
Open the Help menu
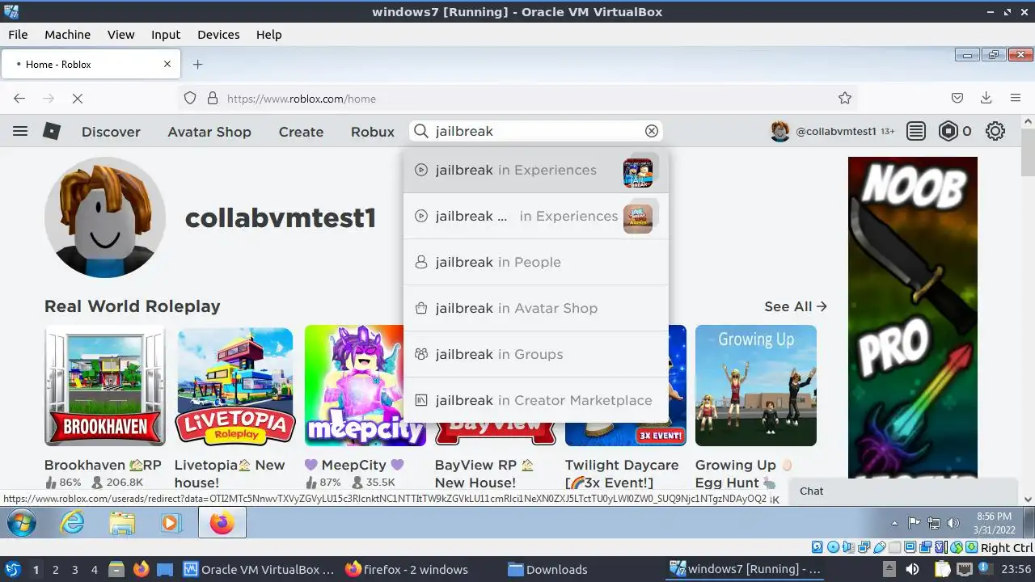point(268,35)
